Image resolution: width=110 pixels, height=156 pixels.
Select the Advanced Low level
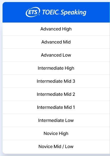coord(56,55)
